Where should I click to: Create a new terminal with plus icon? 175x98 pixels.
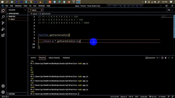click(x=157, y=58)
